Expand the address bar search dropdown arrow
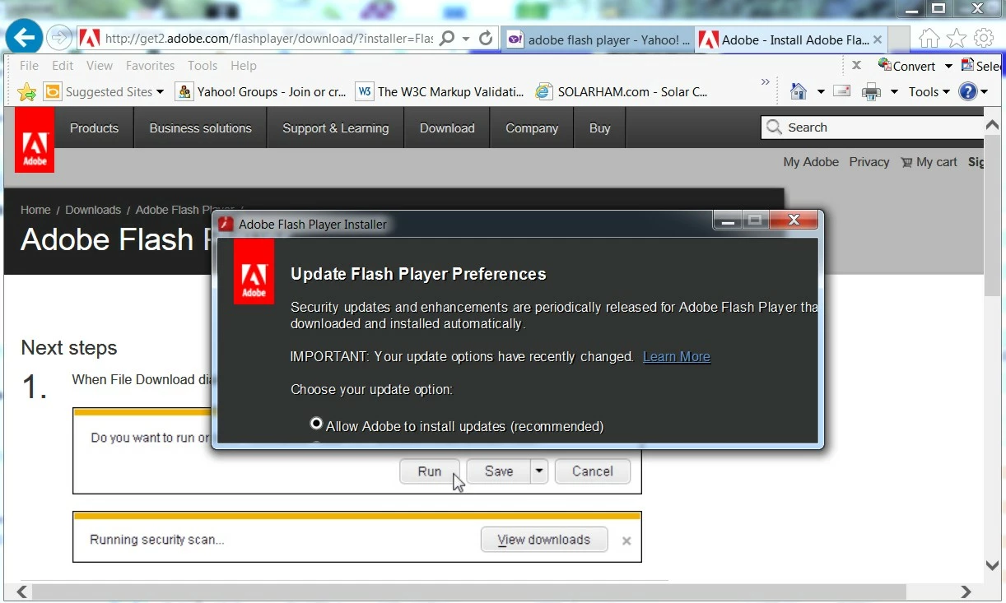The height and width of the screenshot is (603, 1006). tap(466, 39)
